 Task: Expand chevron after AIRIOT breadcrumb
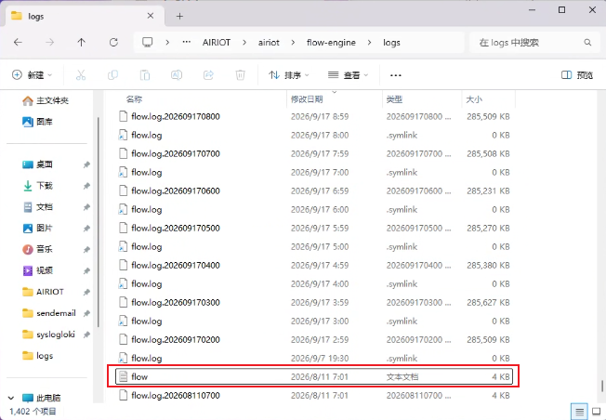tap(244, 43)
